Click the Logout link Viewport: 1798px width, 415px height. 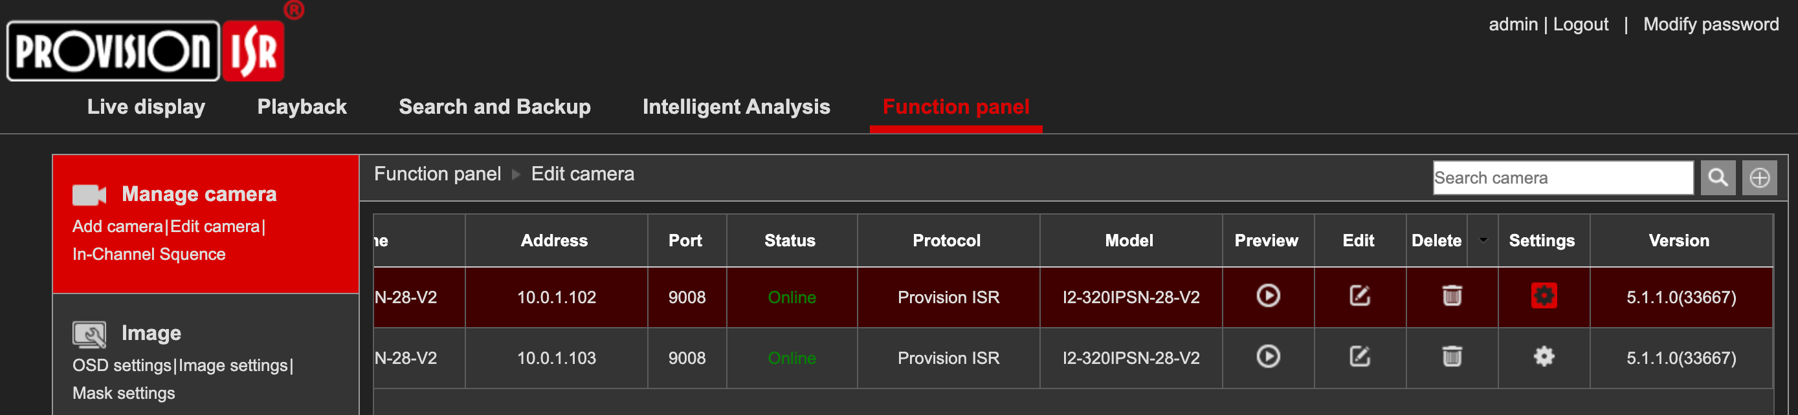tap(1581, 25)
